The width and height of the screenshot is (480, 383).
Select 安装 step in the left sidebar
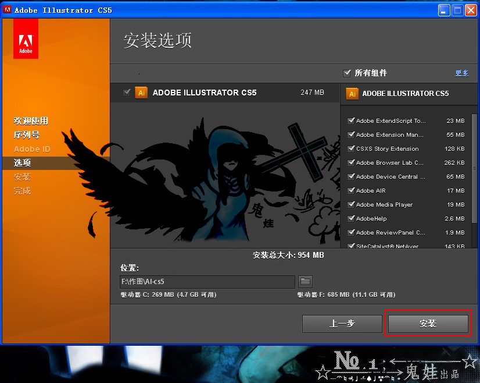click(x=22, y=177)
